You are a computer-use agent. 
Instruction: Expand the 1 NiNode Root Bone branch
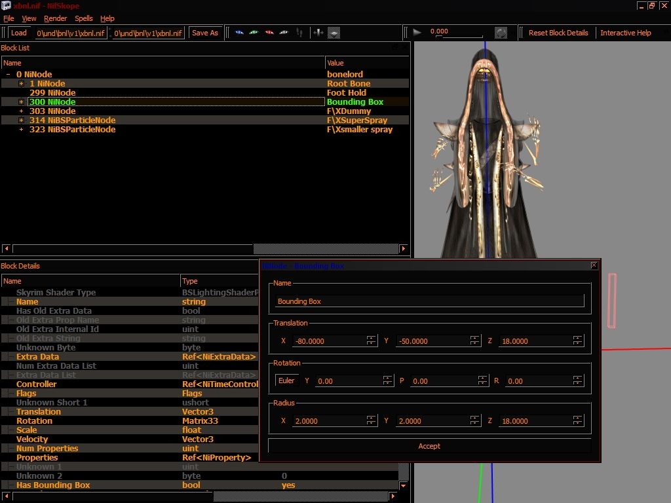click(x=21, y=83)
